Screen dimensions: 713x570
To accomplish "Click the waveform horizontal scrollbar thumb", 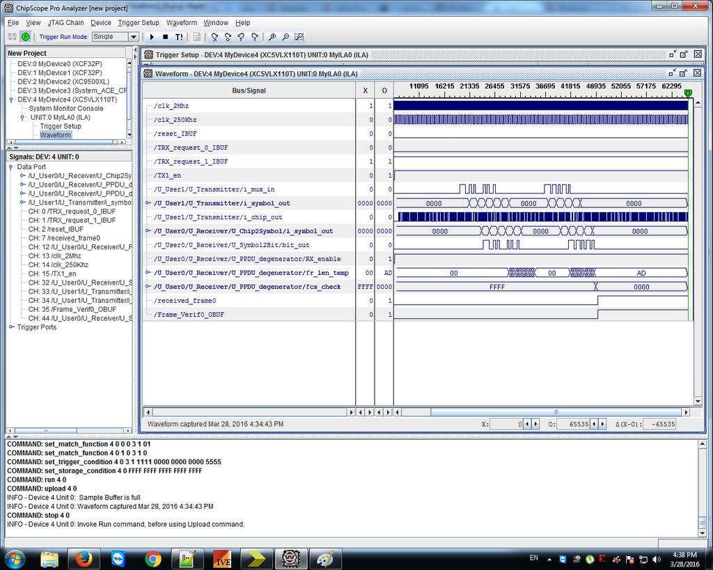I will pyautogui.click(x=556, y=412).
